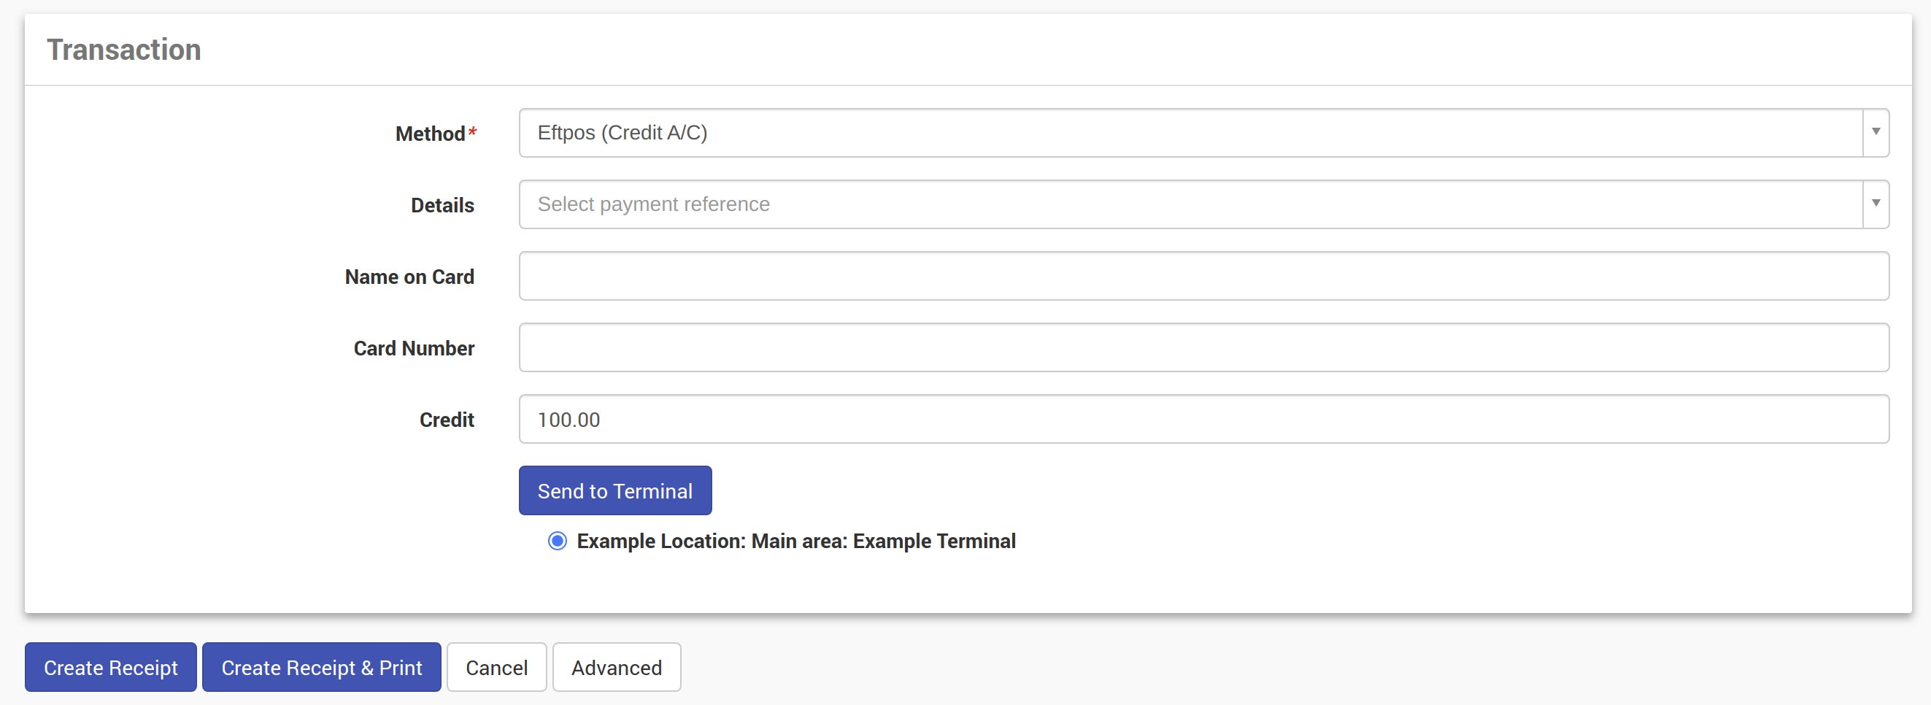Click the Card Number label
This screenshot has height=705, width=1931.
pyautogui.click(x=414, y=348)
